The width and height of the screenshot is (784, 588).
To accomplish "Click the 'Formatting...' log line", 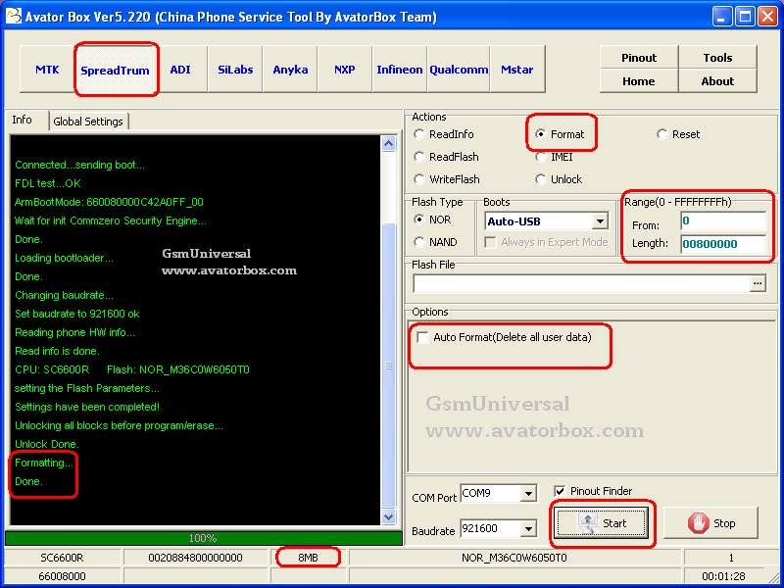I will point(43,463).
